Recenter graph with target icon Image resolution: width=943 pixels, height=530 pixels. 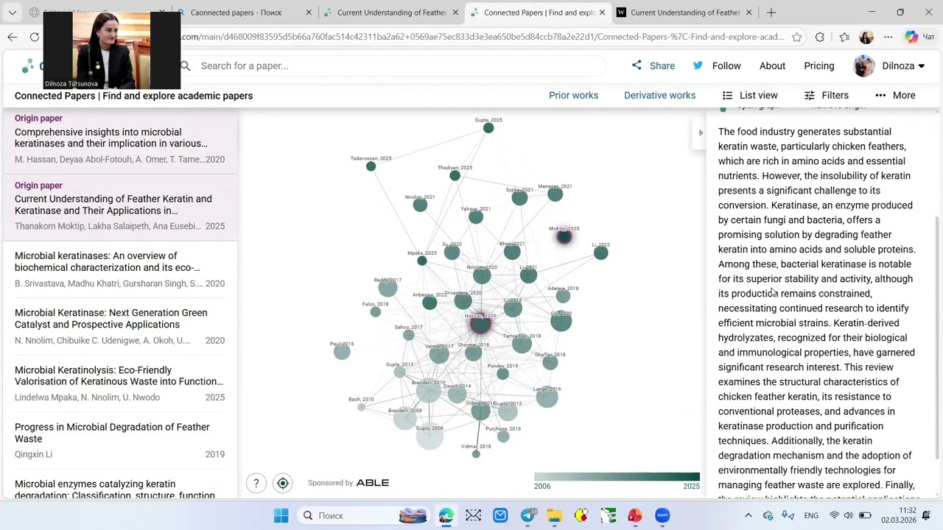coord(283,483)
